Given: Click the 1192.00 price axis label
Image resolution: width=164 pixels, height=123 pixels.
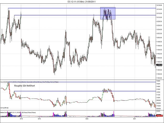Looking at the screenshot, I should click(x=159, y=54).
